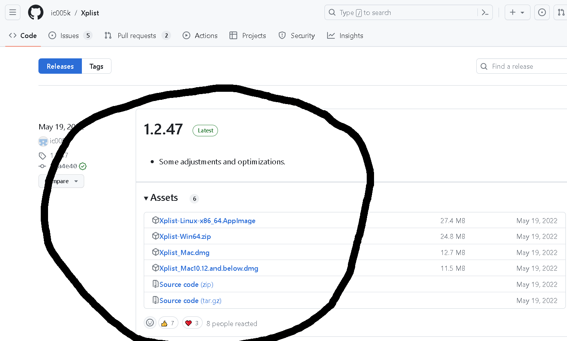Screen dimensions: 567x341
Task: Click the '8 people reacted' text
Action: 232,324
